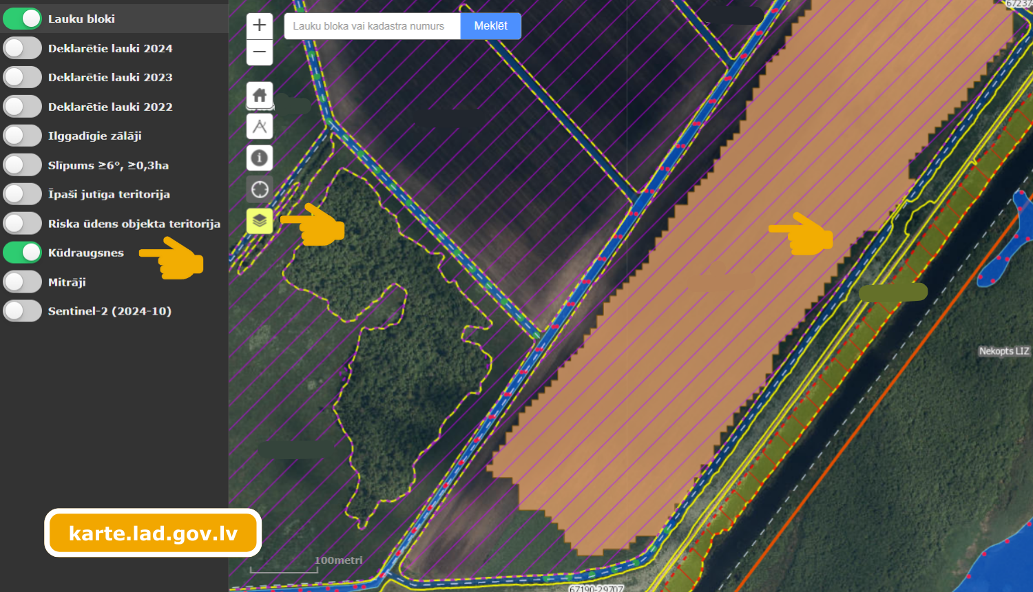Viewport: 1033px width, 592px height.
Task: Switch on Deklarētie lauki 2022 layer
Action: [23, 107]
